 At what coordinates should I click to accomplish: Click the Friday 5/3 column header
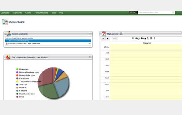click(147, 43)
